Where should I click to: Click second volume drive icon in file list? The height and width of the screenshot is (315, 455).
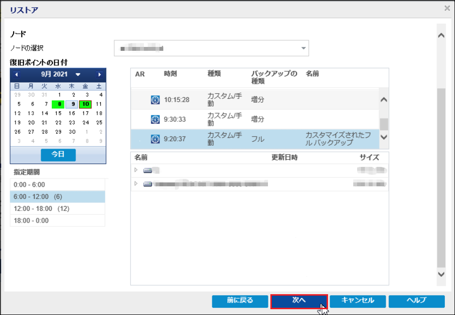click(147, 184)
